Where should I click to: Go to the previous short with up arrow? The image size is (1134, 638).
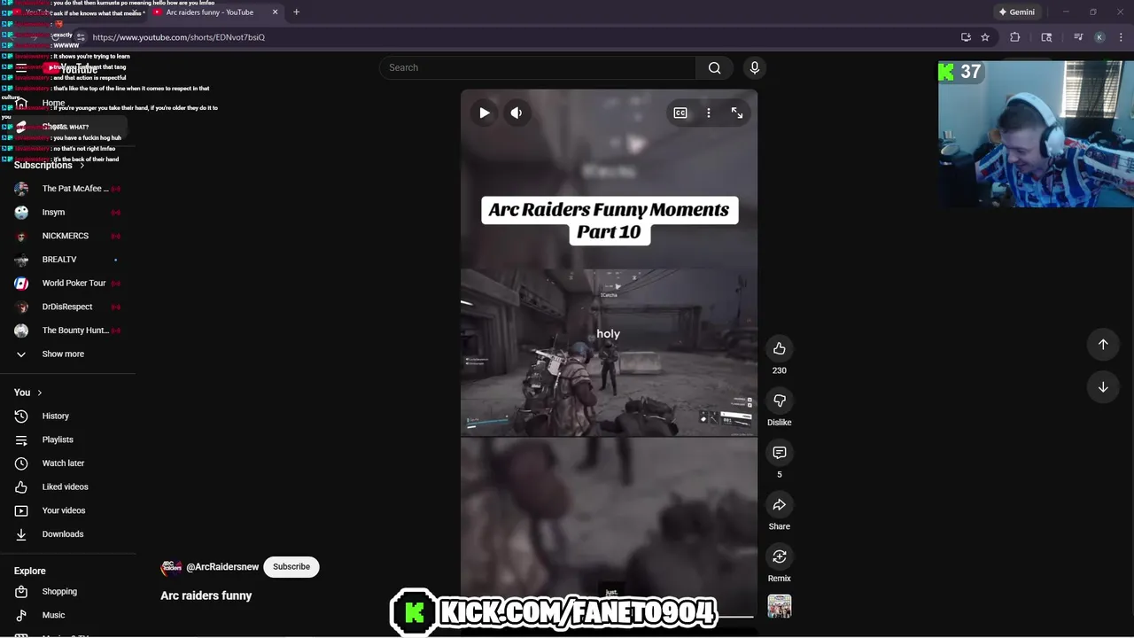[1103, 344]
